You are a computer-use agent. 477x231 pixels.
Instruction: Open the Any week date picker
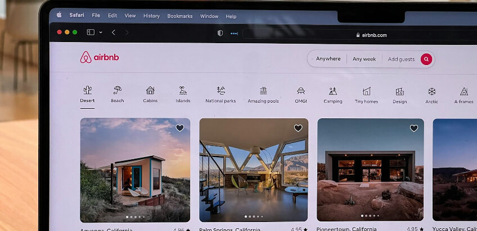364,59
